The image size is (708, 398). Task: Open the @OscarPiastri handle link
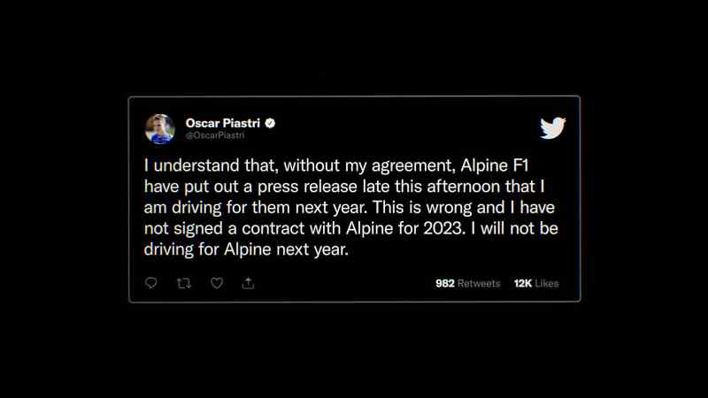[215, 135]
